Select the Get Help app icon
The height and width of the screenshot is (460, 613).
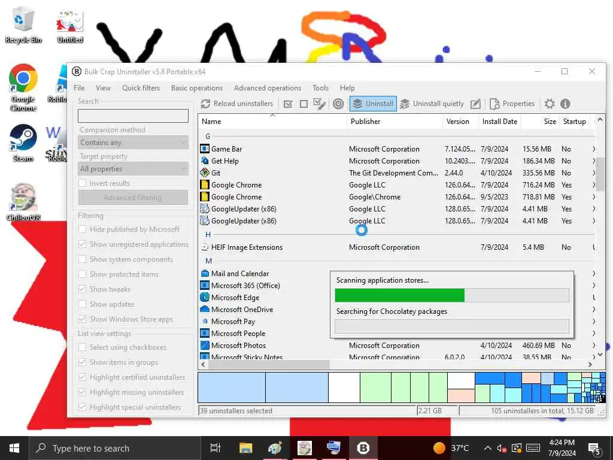coord(205,161)
